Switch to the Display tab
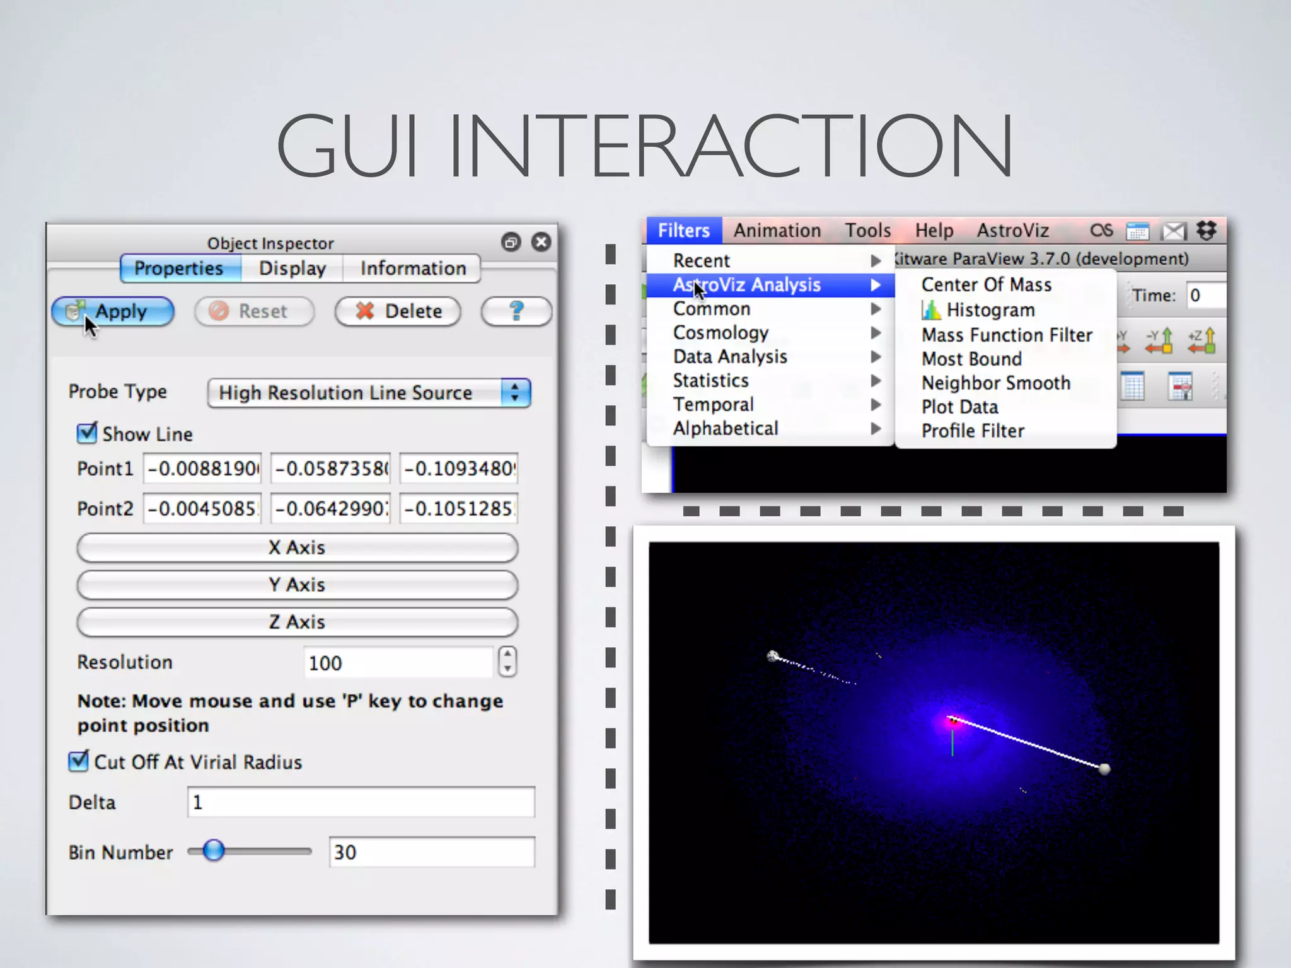The width and height of the screenshot is (1291, 968). 292,268
